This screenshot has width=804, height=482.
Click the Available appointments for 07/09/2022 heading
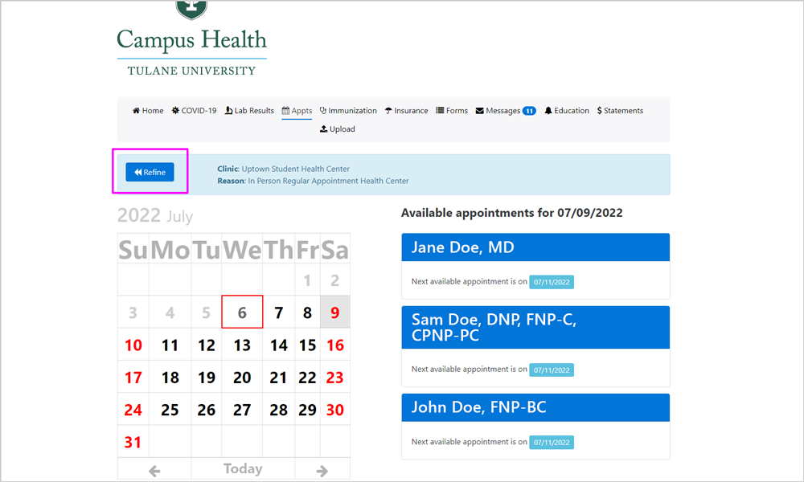point(511,213)
